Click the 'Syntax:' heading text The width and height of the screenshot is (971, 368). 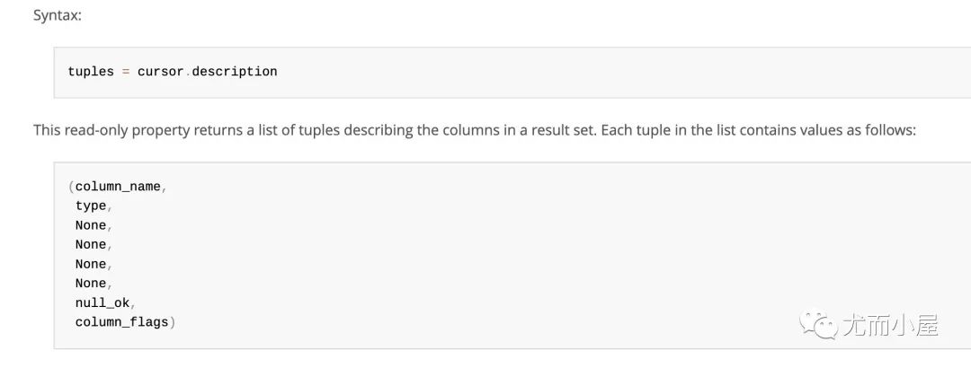(58, 15)
